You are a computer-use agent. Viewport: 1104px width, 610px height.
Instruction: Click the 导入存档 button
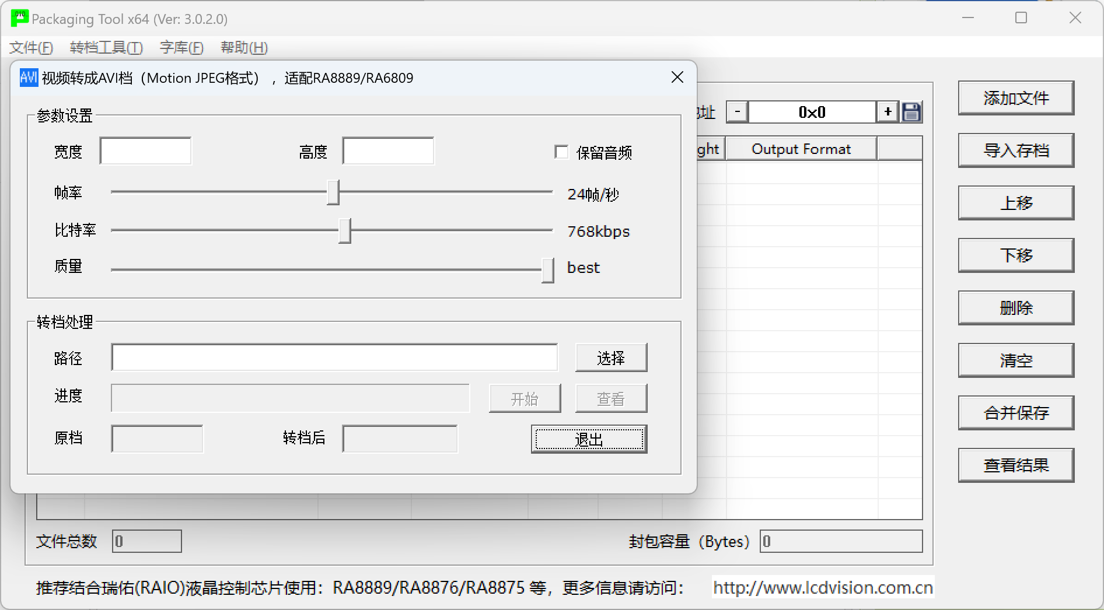[x=1015, y=150]
